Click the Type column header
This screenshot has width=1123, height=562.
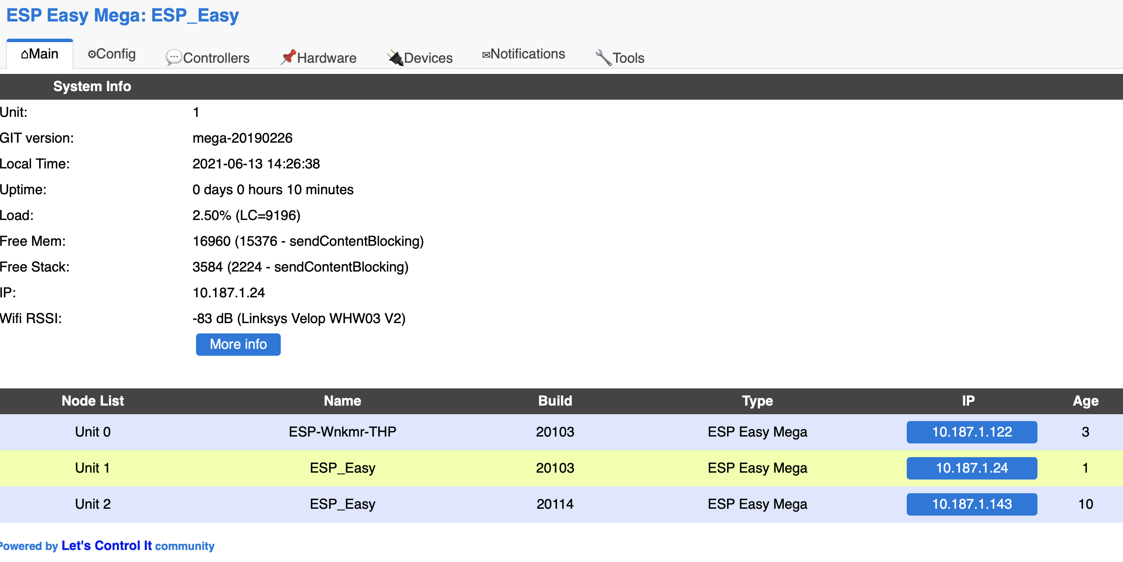(757, 401)
